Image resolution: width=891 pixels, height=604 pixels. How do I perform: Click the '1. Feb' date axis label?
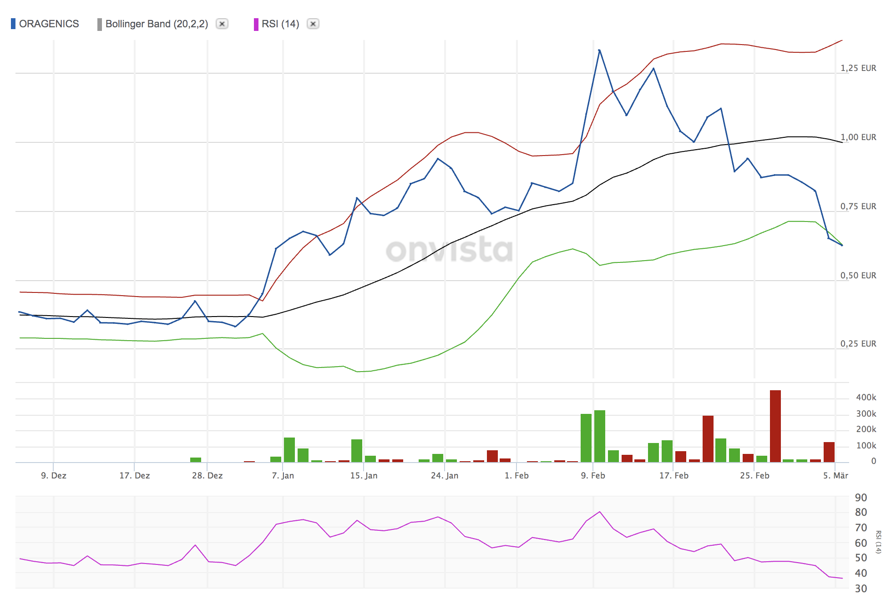516,475
